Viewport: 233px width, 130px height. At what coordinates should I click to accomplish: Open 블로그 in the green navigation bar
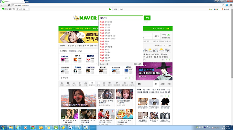71,29
